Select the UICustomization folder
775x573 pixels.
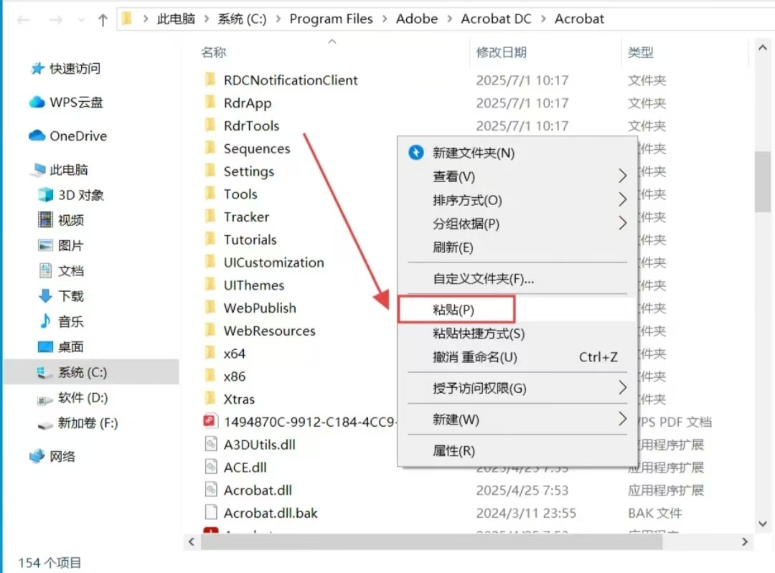click(274, 262)
